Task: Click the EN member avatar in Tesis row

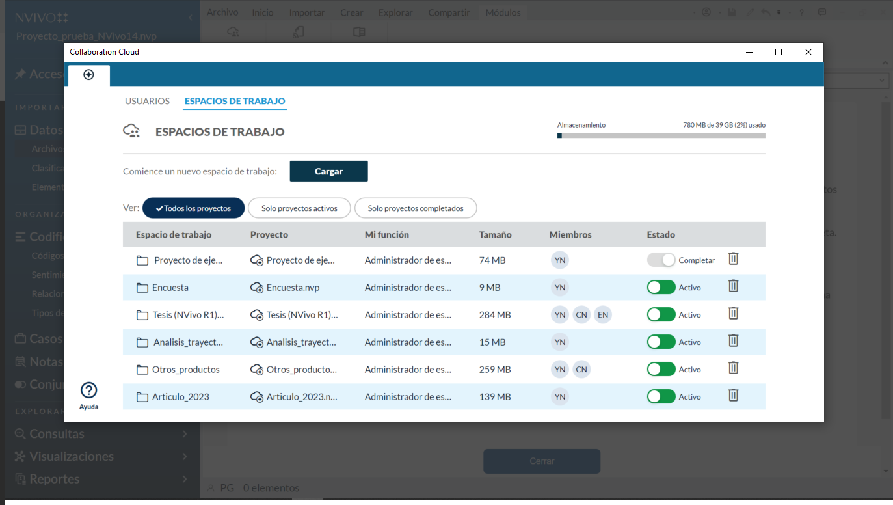Action: tap(603, 315)
